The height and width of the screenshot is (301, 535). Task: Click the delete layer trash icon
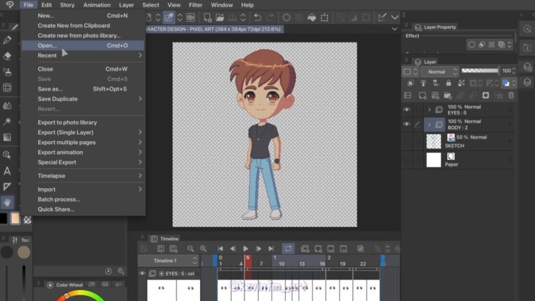(x=511, y=96)
